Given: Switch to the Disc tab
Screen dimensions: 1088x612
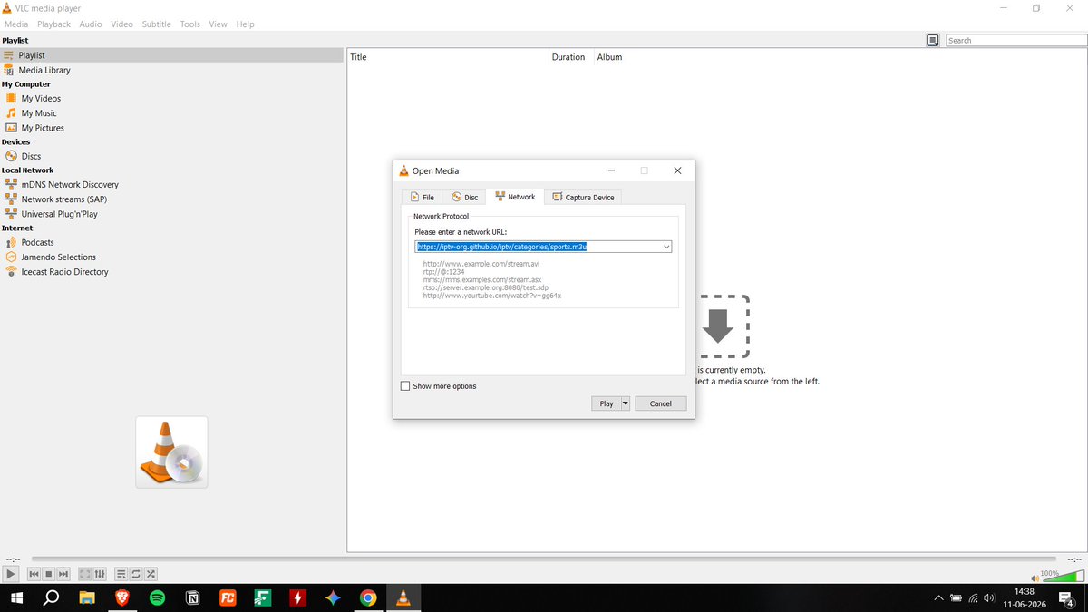Looking at the screenshot, I should coord(464,197).
